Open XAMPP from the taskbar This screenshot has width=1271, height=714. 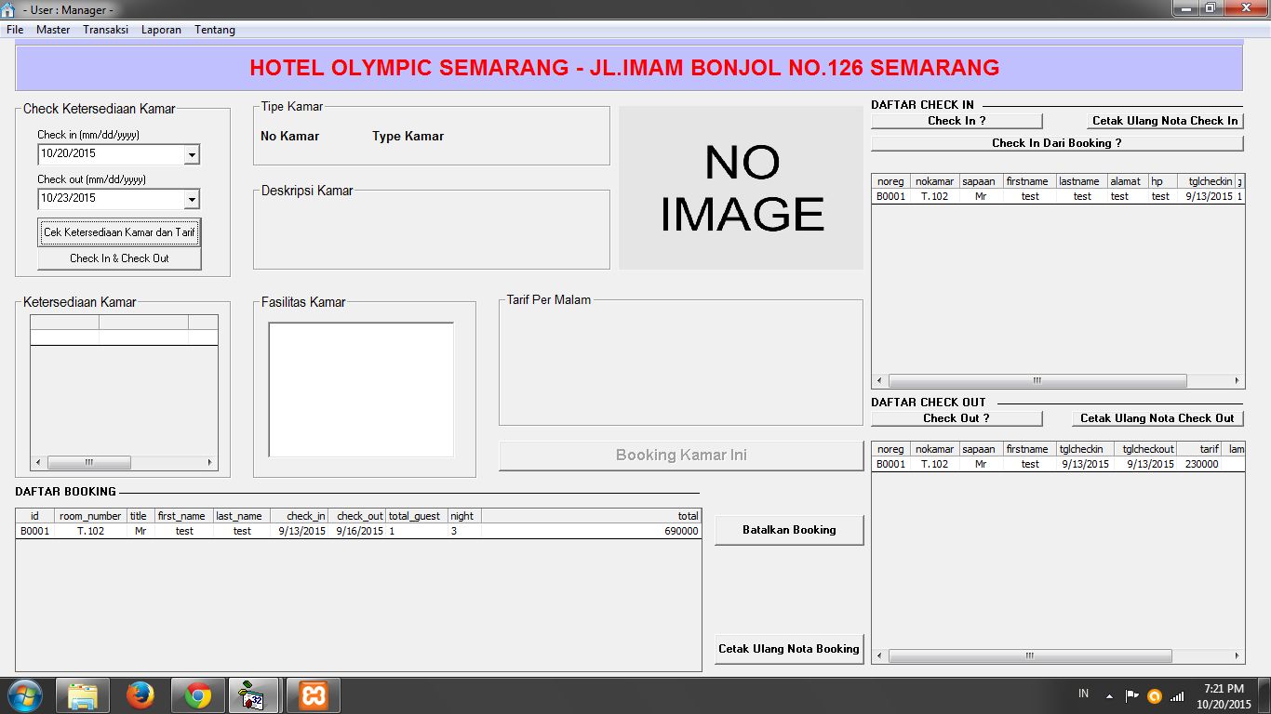click(x=314, y=695)
